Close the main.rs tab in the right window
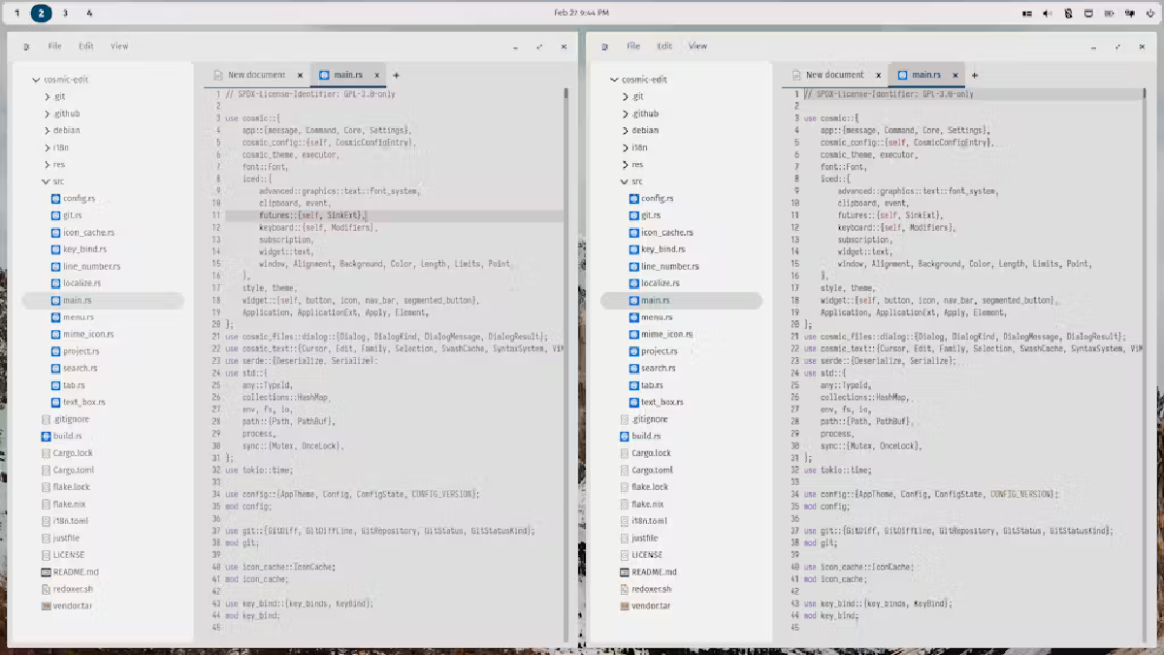Screen dimensions: 1164x655 click(955, 75)
